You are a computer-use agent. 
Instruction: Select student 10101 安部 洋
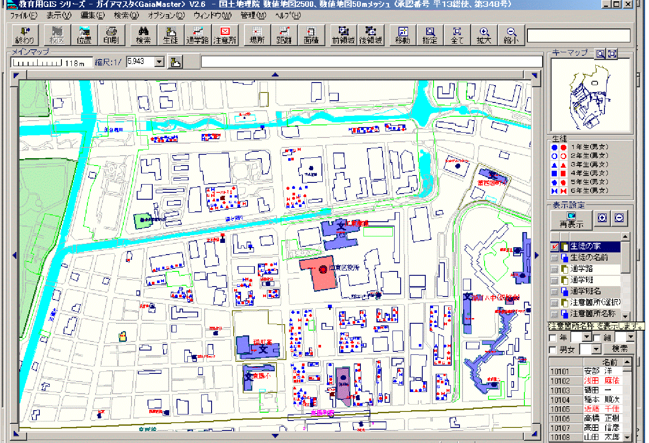(x=586, y=371)
